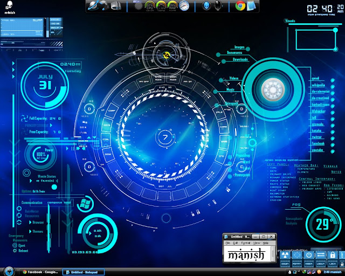Toggle the dot next to wikipedia
Image resolution: width=345 pixels, height=276 pixels.
[333, 87]
